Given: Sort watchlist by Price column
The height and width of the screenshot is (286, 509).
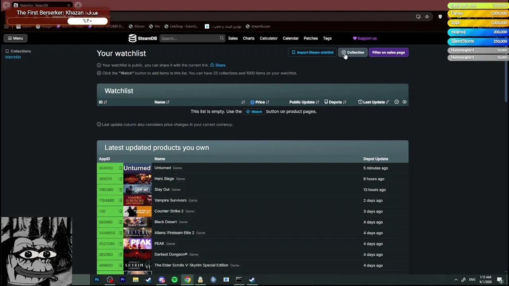Looking at the screenshot, I should coord(260,102).
